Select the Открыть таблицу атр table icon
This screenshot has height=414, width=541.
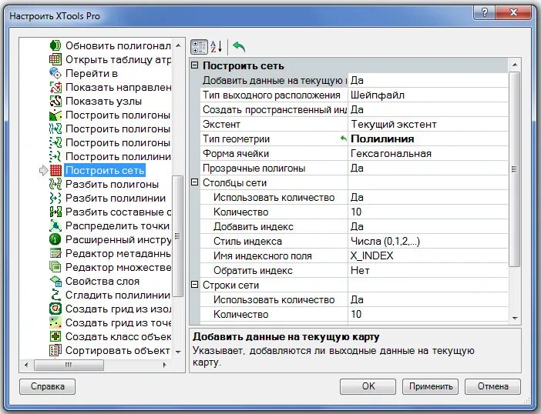tap(55, 59)
